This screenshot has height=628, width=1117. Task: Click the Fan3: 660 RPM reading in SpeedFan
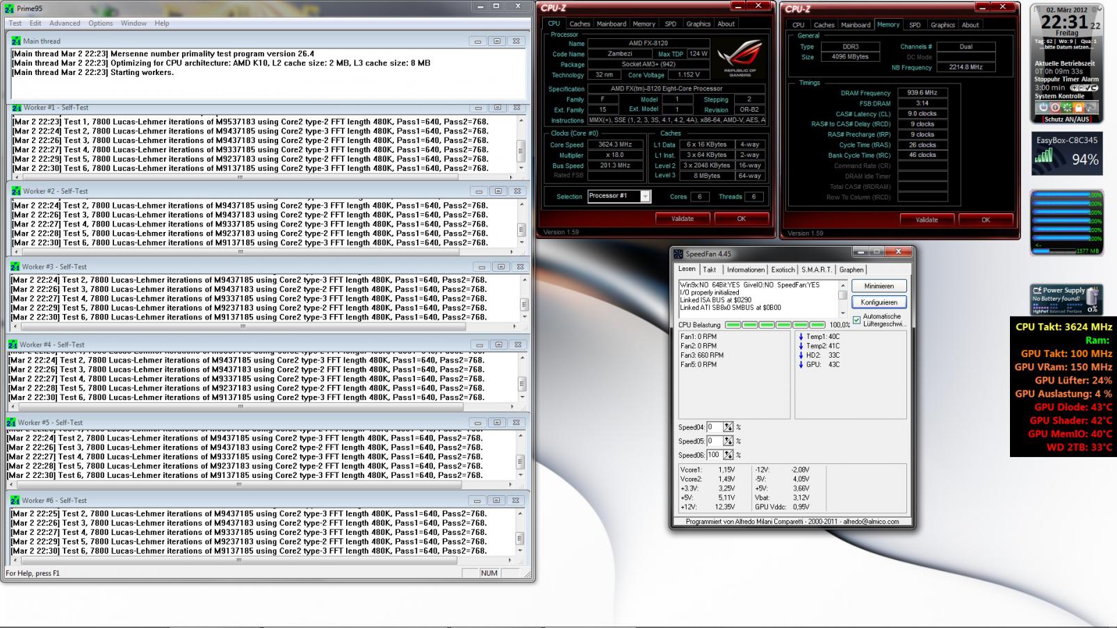click(702, 355)
